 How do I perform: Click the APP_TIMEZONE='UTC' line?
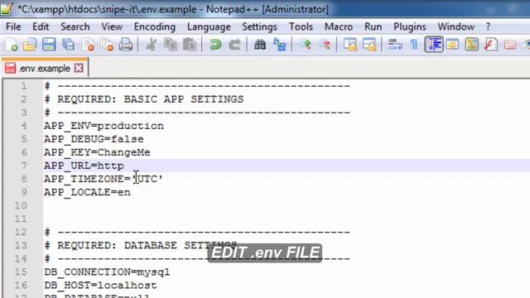[x=104, y=179]
